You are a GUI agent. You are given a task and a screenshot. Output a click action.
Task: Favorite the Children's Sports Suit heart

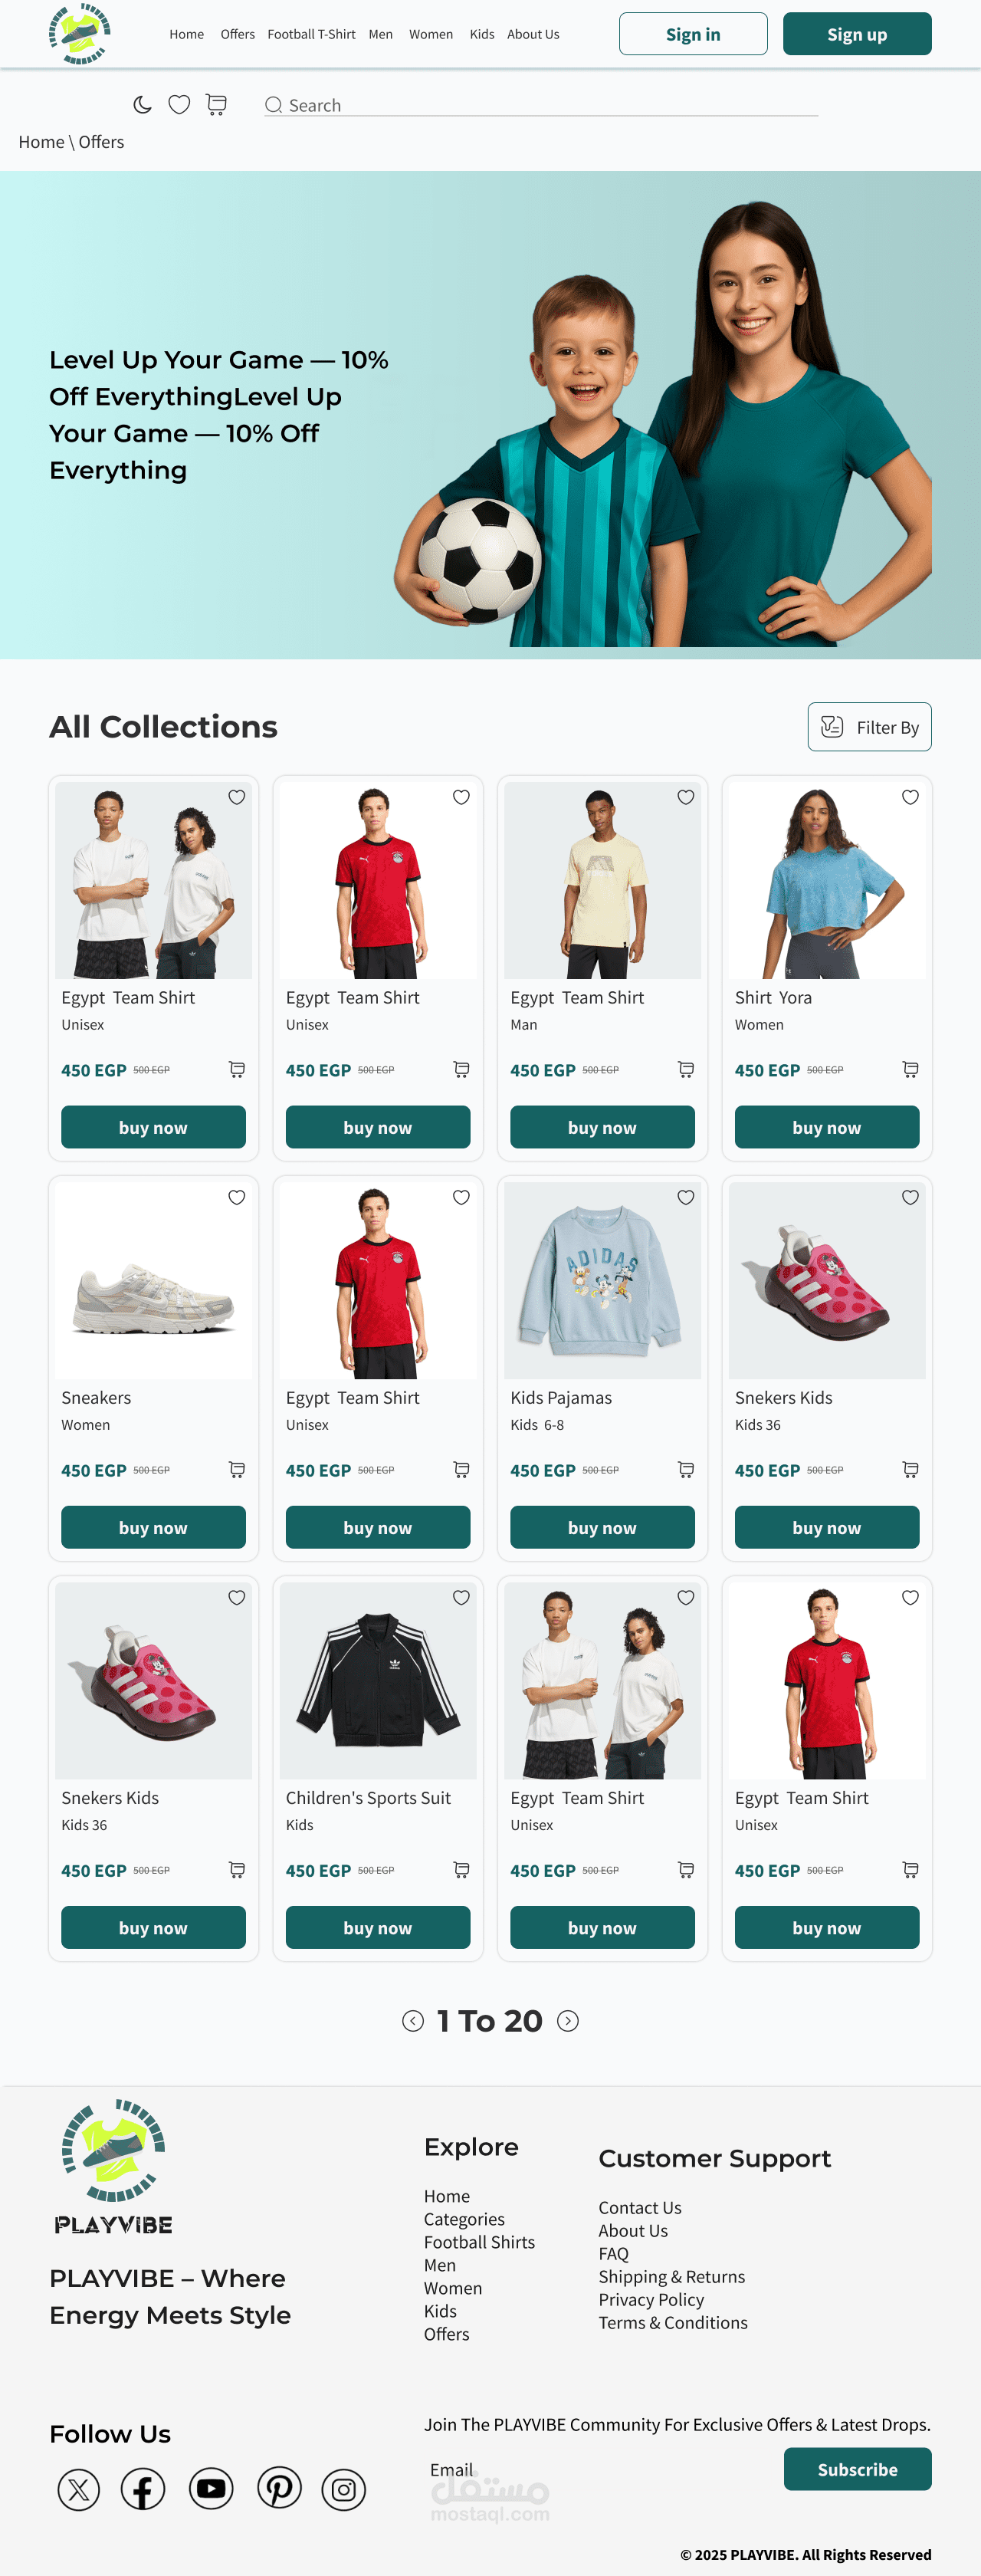click(x=461, y=1597)
